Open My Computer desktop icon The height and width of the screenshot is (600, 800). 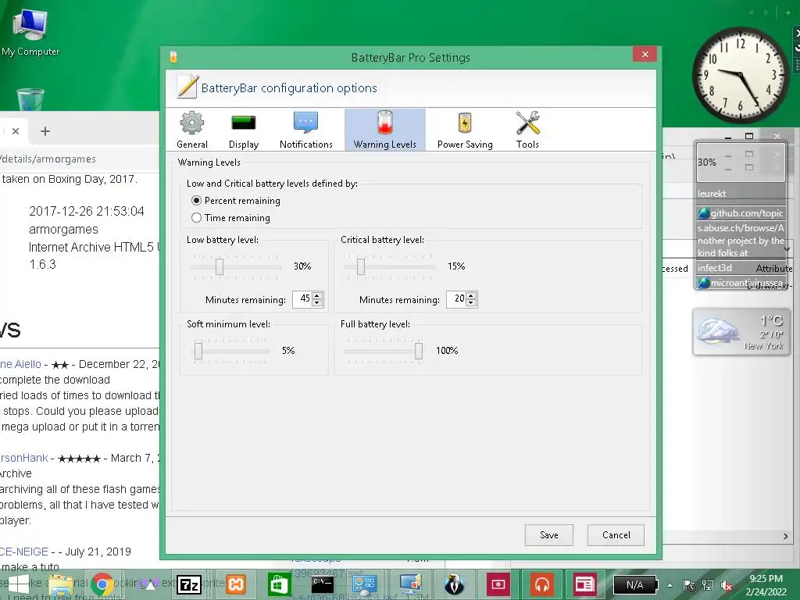30,31
